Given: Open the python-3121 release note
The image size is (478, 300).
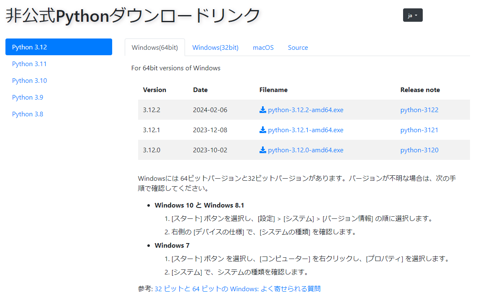Looking at the screenshot, I should point(419,130).
